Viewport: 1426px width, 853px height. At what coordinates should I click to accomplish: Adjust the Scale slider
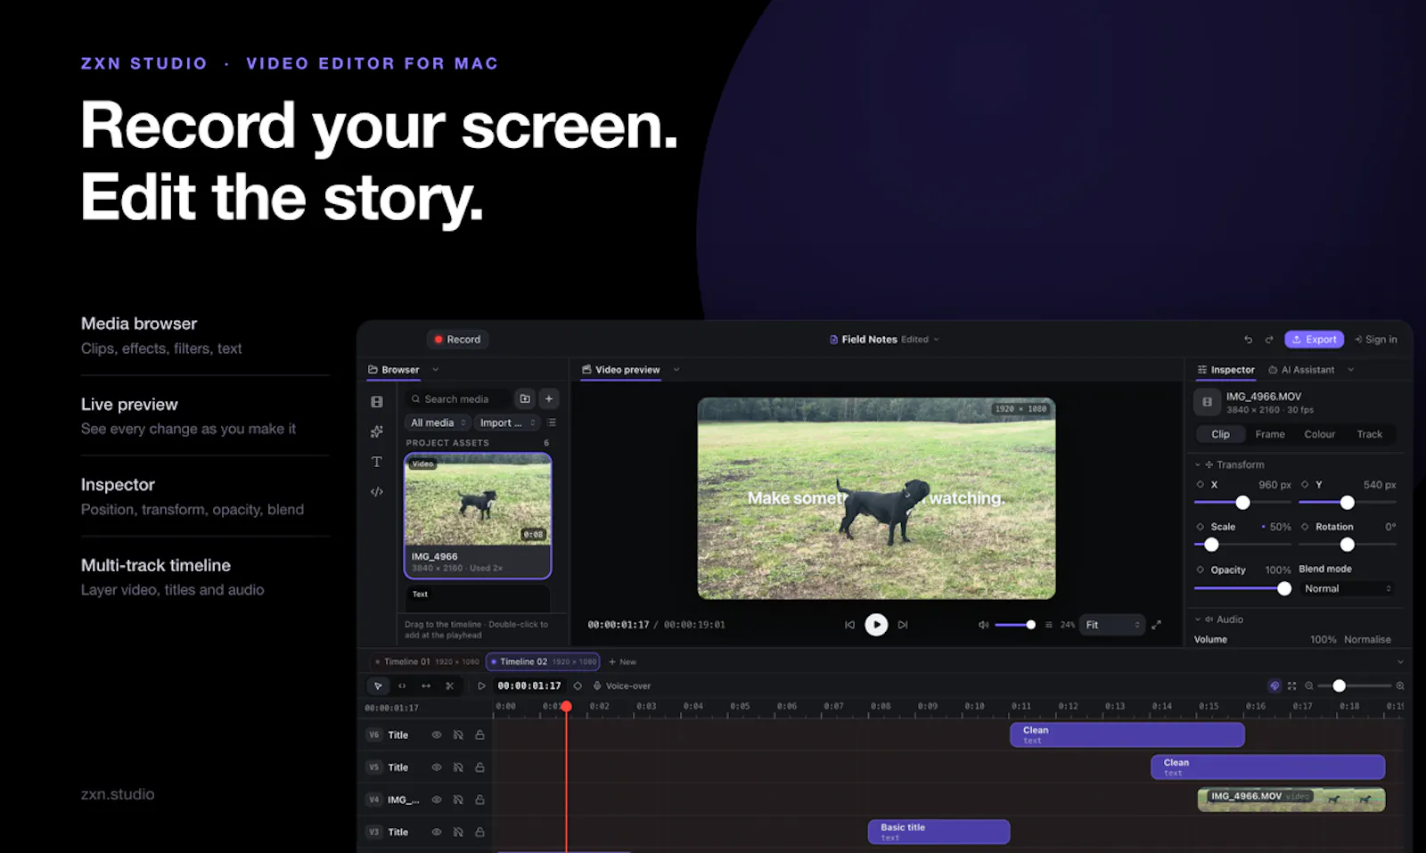(1242, 545)
